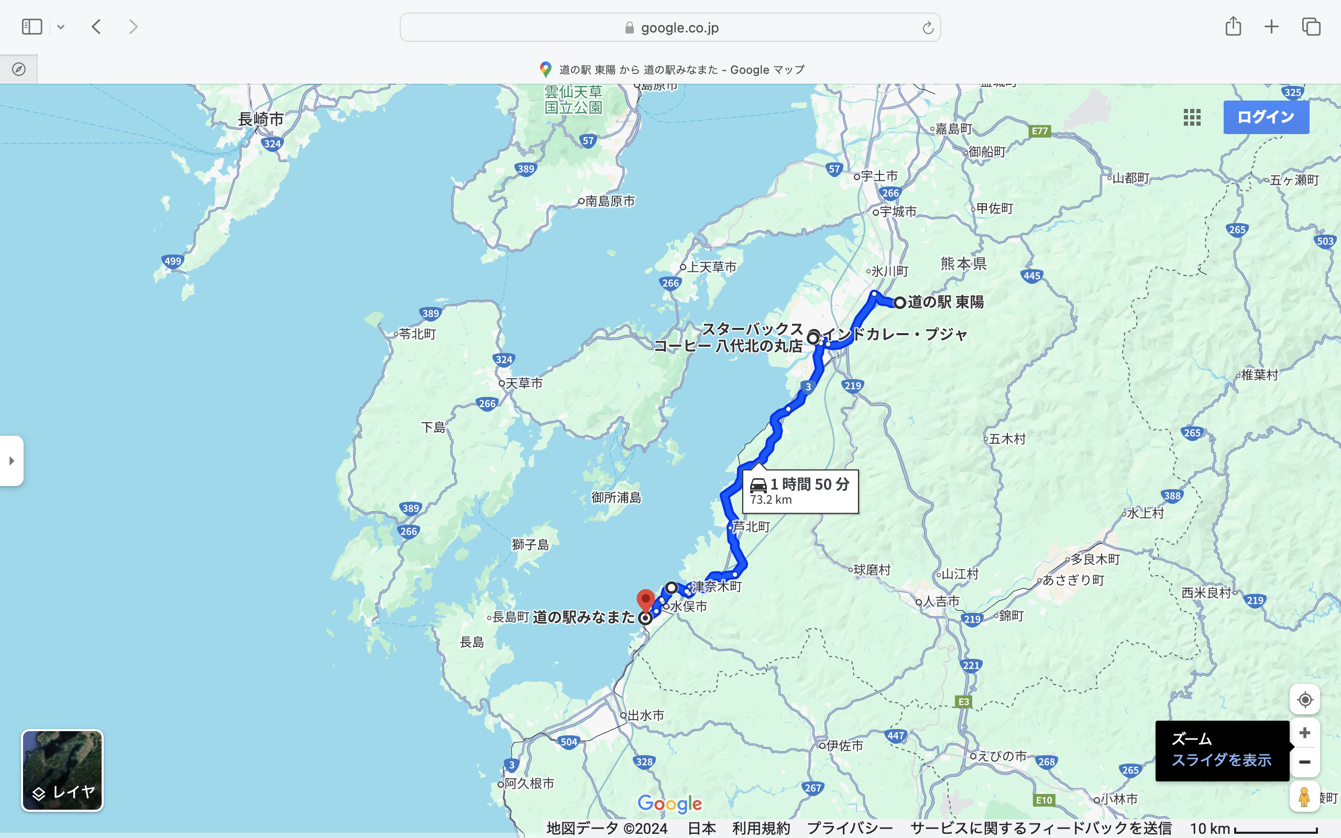Open the Share sheet icon
1341x838 pixels.
click(x=1233, y=27)
